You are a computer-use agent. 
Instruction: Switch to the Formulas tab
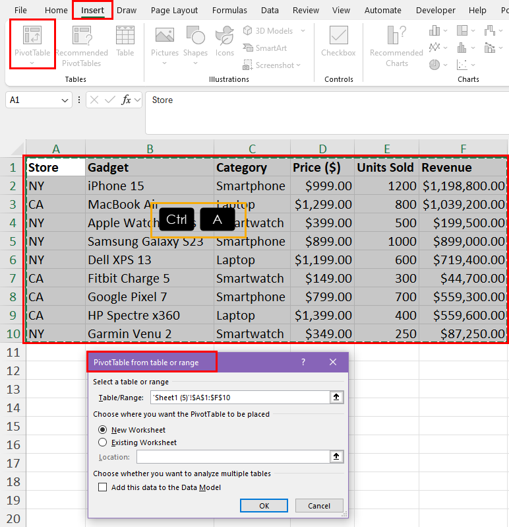229,11
